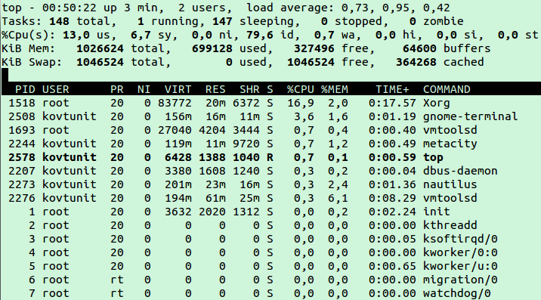Click PID 2276 in the vmtoolsd row
The image size is (541, 300).
(22, 198)
